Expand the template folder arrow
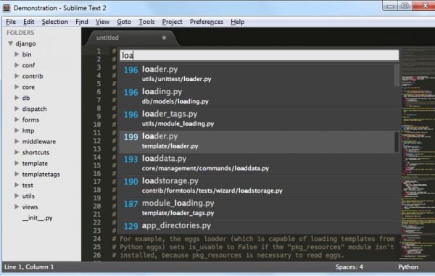 (17, 163)
